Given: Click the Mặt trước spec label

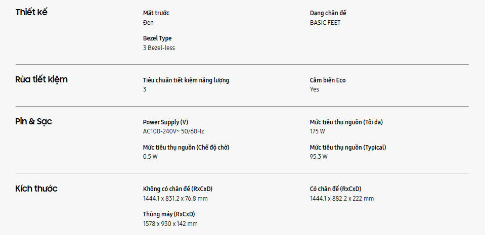Looking at the screenshot, I should [x=156, y=13].
